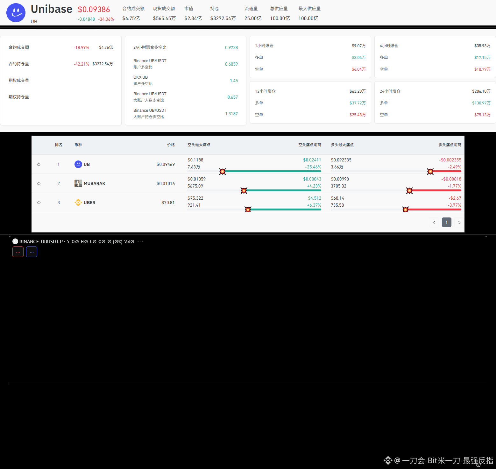Favorite the UB row with its star
Screen dimensions: 496x469
[x=39, y=164]
